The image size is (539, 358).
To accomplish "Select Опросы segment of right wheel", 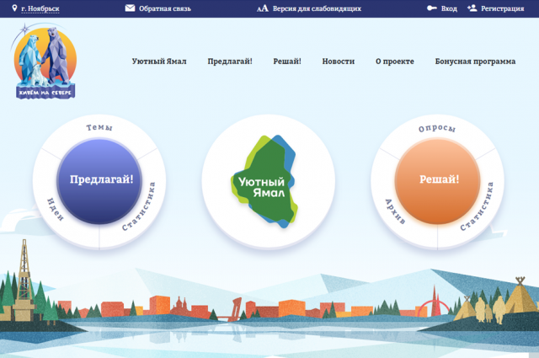I will pyautogui.click(x=437, y=128).
